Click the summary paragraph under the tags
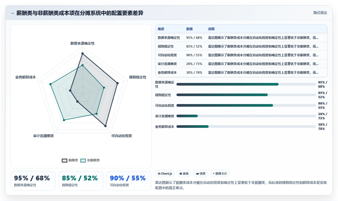 tap(241, 185)
